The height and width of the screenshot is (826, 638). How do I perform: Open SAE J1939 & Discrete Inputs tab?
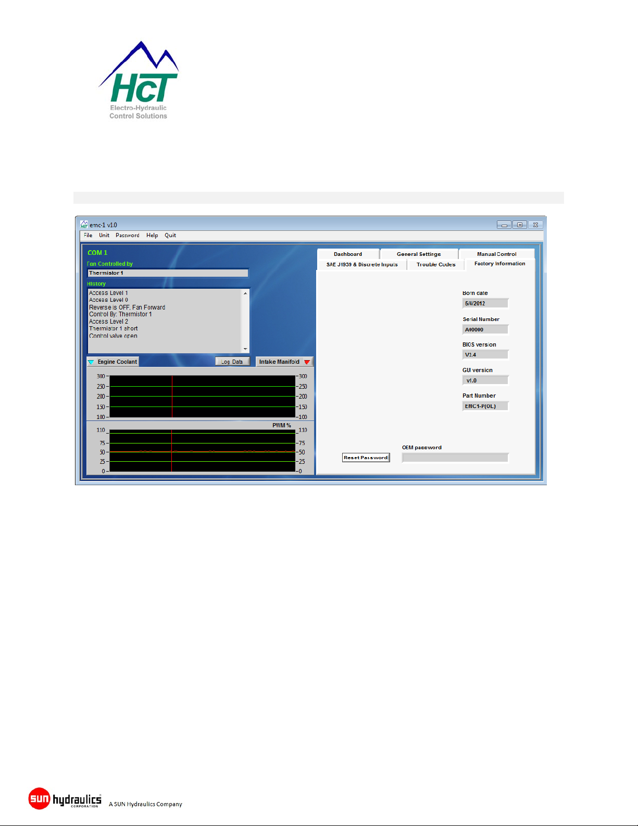coord(362,264)
